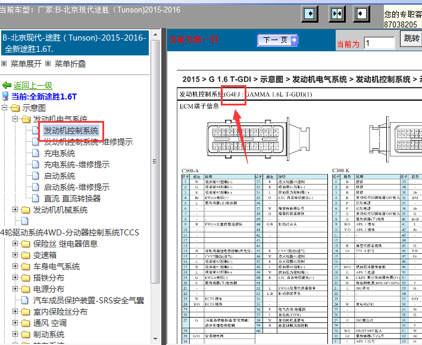Click the 室内保险丝分布 folder icon

[26, 312]
